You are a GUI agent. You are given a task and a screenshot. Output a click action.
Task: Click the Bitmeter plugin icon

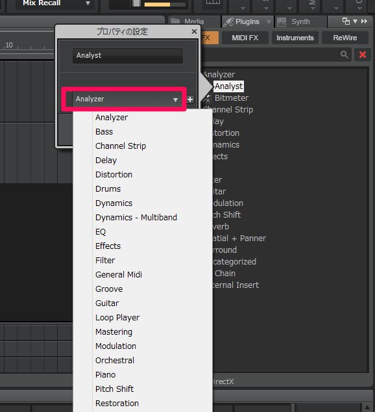tap(207, 98)
